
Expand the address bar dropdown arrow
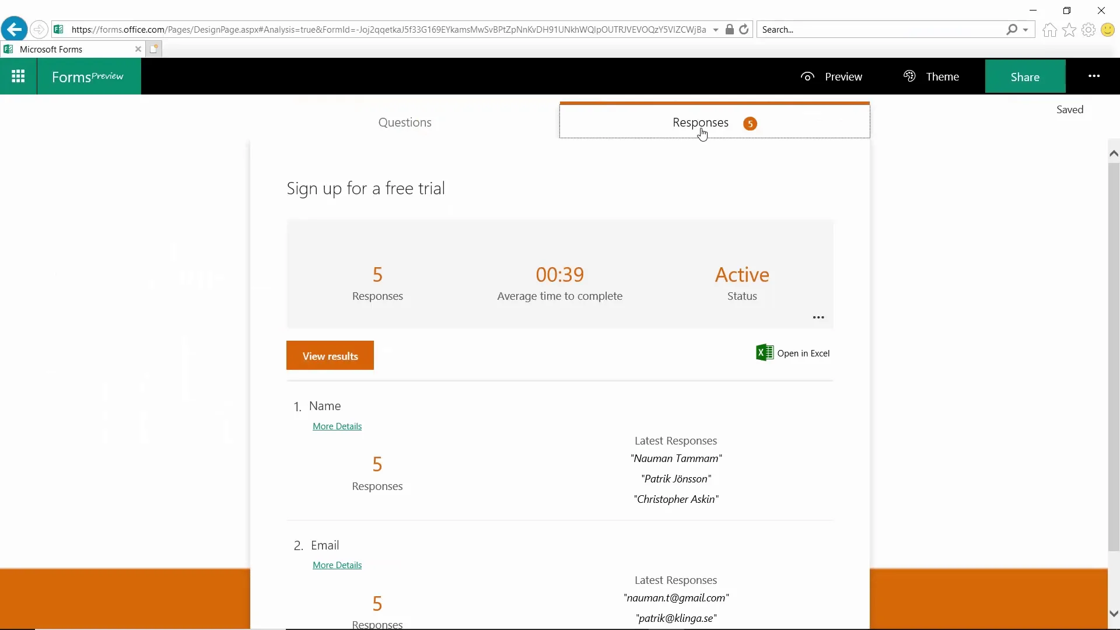[x=716, y=30]
